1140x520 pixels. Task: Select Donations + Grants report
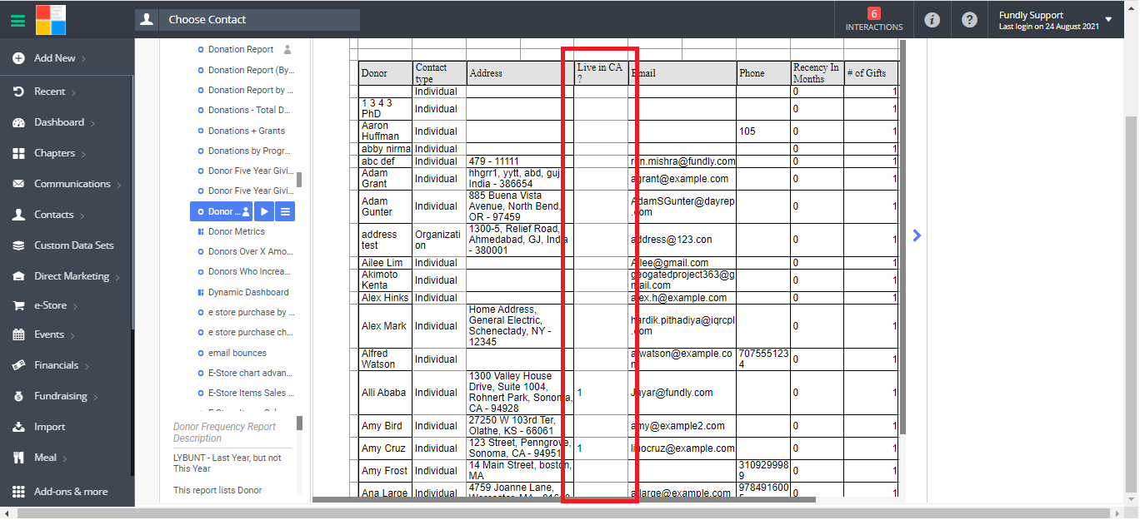(x=247, y=131)
